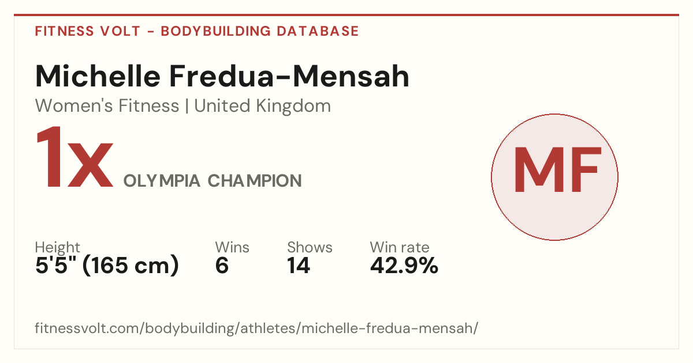Screen dimensions: 693x363
Task: Select the 42.9% win rate value
Action: pos(404,266)
